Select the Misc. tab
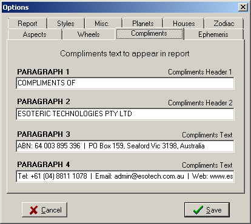 [x=102, y=24]
